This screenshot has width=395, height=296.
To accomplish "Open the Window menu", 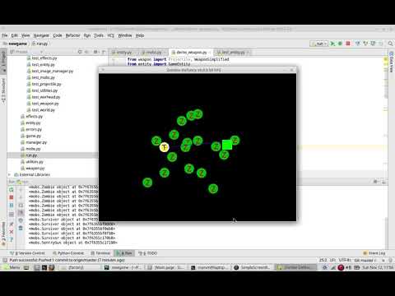I will point(125,35).
